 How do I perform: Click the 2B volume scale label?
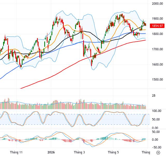[x=154, y=96]
